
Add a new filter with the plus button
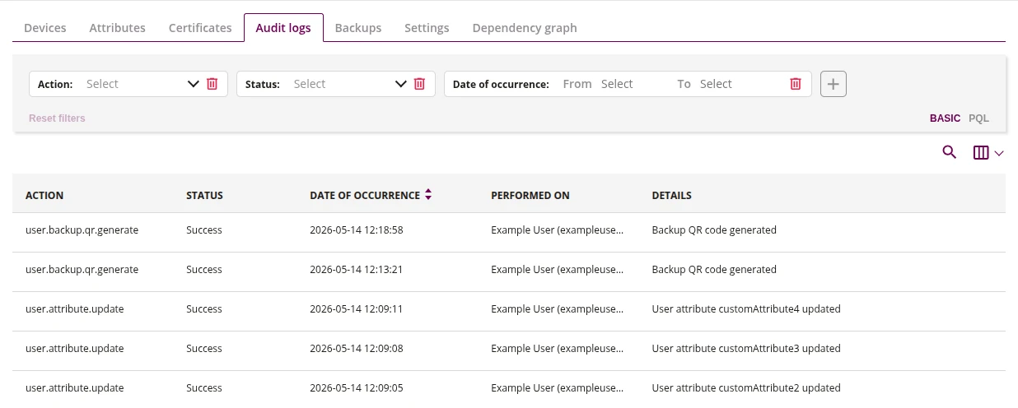pos(834,84)
